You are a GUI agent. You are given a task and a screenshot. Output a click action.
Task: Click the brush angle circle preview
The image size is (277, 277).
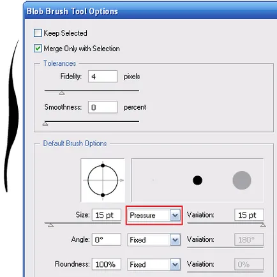click(103, 180)
